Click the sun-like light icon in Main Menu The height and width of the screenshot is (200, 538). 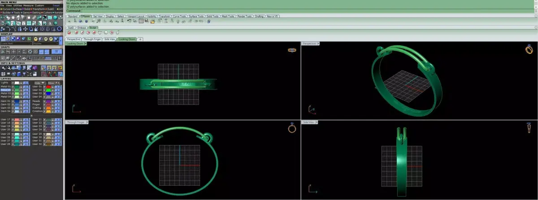coord(13,17)
